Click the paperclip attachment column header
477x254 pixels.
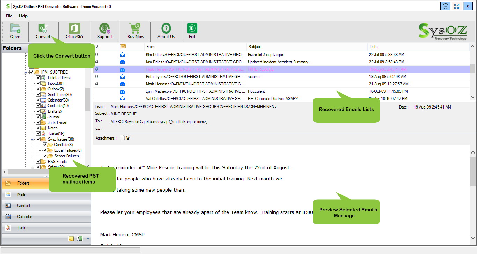(97, 46)
